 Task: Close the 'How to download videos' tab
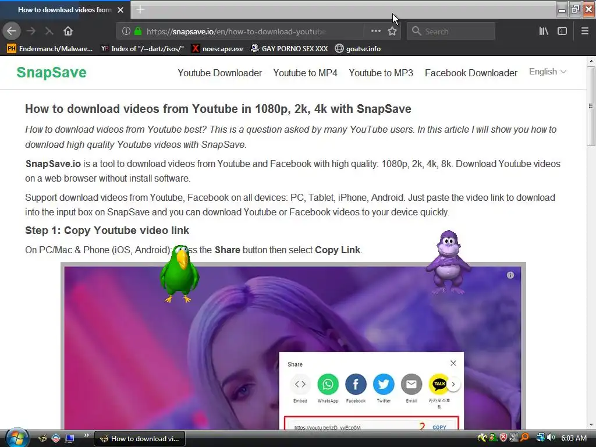pyautogui.click(x=120, y=10)
